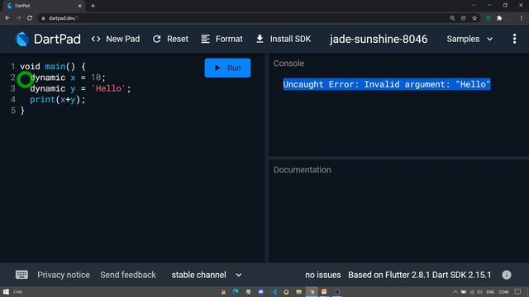Open the stable channel dropdown
Viewport: 529px width, 297px height.
(207, 275)
